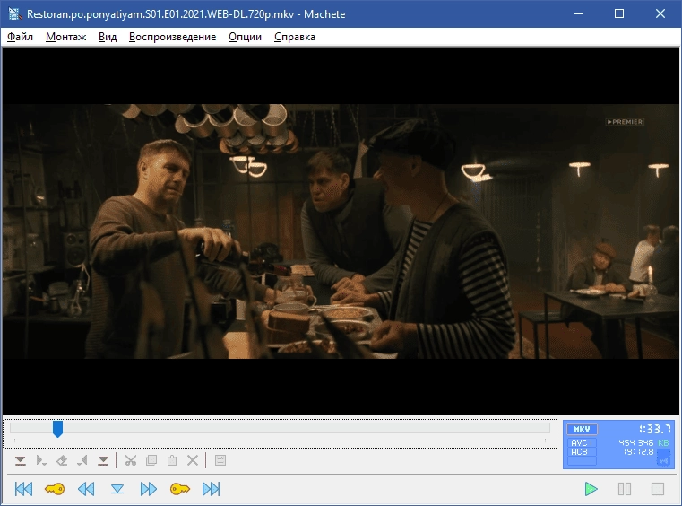The height and width of the screenshot is (506, 682).
Task: Go to next keyframe (right key icon)
Action: click(179, 489)
